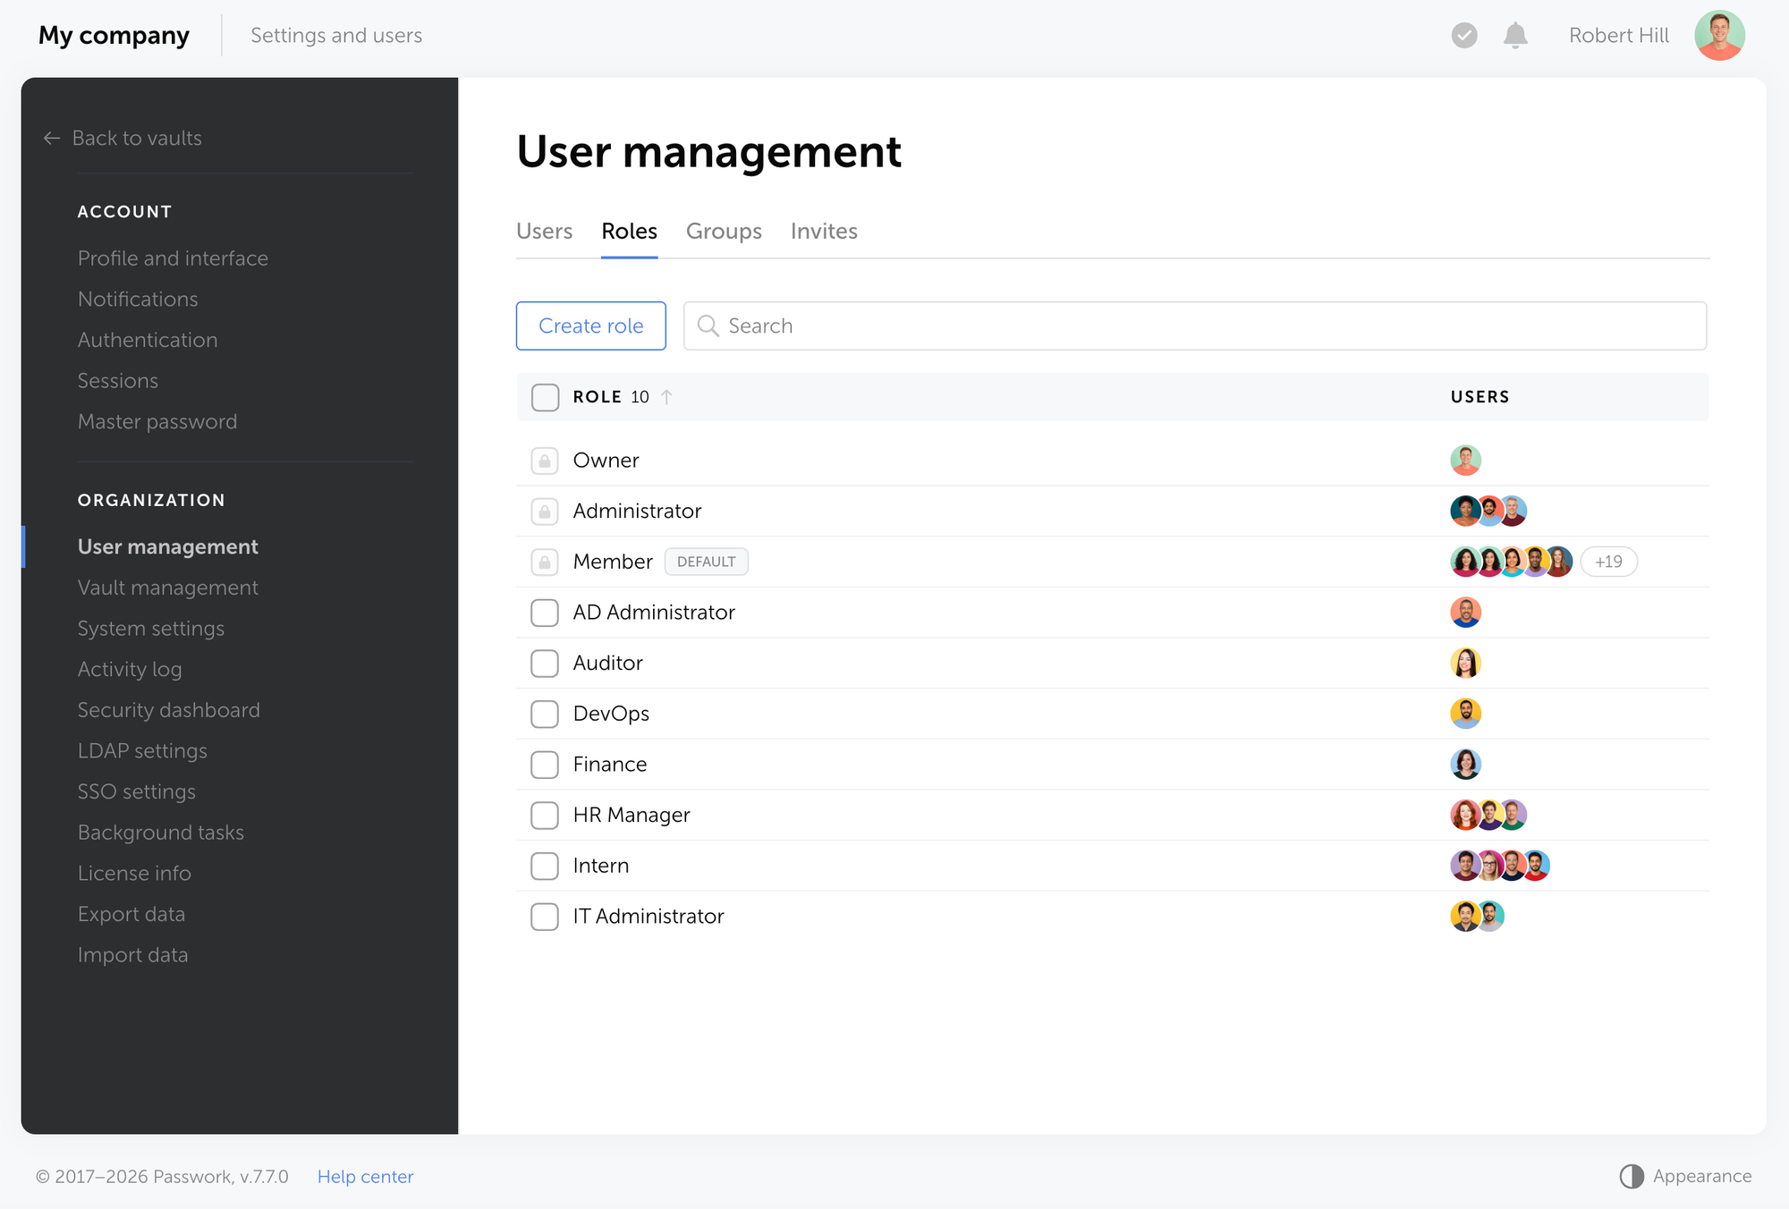This screenshot has width=1789, height=1209.
Task: Open System settings
Action: (x=151, y=629)
